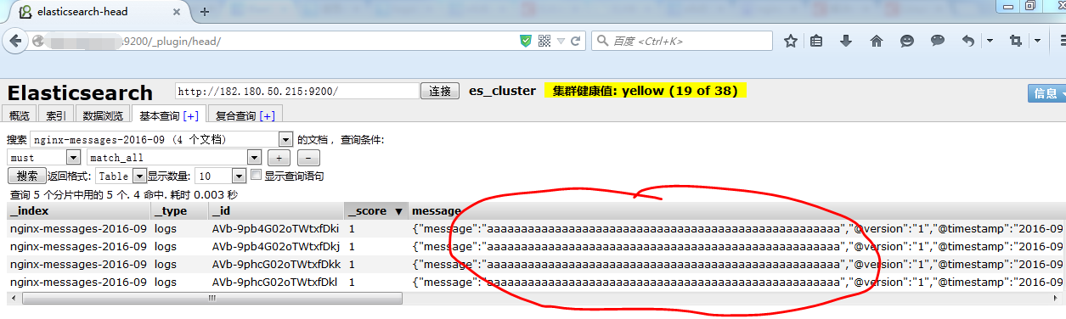Image resolution: width=1066 pixels, height=319 pixels.
Task: Click the smiley face toolbar icon
Action: click(907, 41)
